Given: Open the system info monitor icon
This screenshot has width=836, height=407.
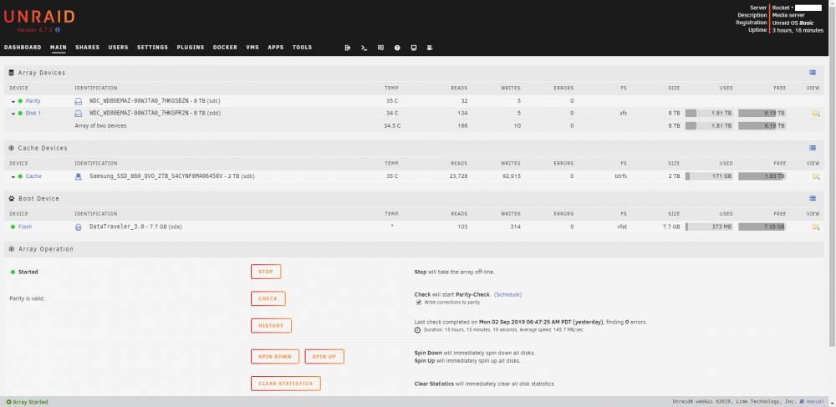Looking at the screenshot, I should tap(414, 48).
